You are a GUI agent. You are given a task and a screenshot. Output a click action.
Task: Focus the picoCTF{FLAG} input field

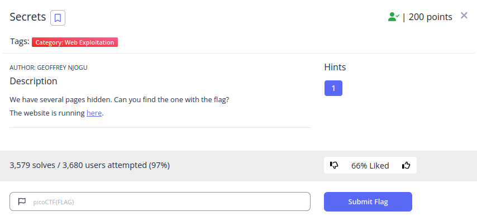tap(160, 201)
